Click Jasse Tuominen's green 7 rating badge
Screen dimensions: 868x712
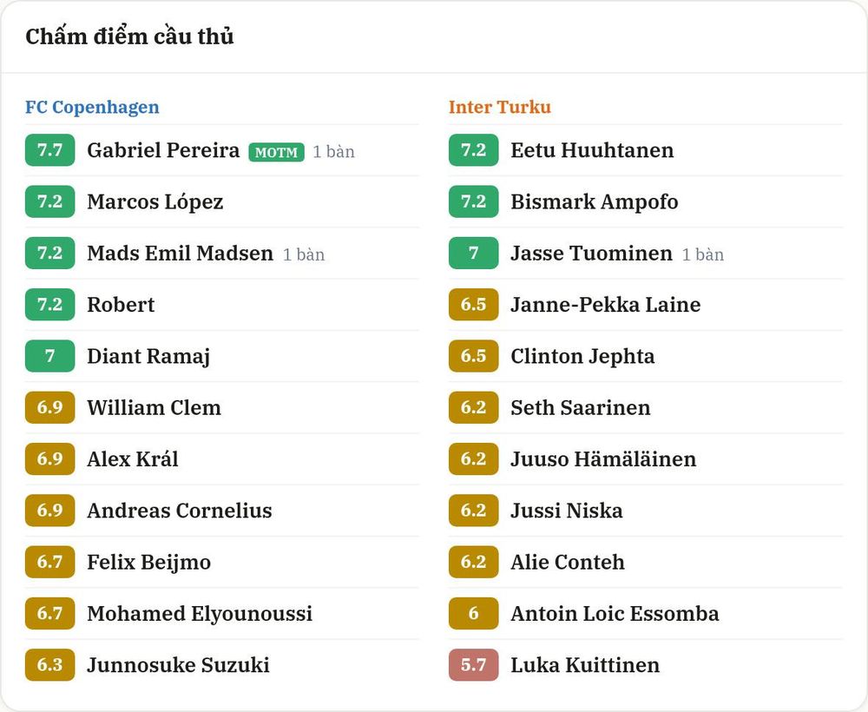tap(473, 253)
